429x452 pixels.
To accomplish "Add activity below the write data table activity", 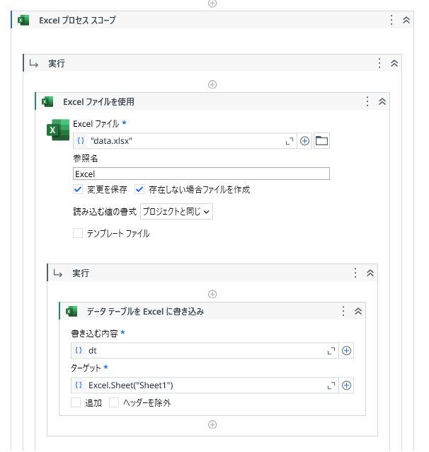I will pos(212,424).
